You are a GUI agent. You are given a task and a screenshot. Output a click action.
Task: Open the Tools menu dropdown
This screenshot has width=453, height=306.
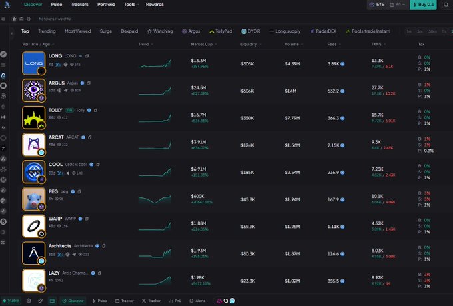131,5
